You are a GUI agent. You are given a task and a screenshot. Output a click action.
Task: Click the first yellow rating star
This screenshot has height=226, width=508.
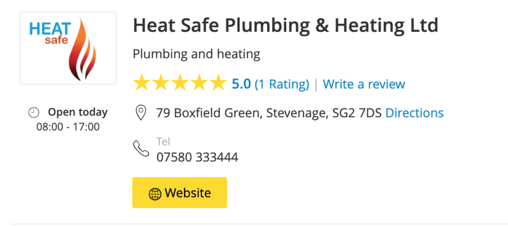tap(142, 84)
